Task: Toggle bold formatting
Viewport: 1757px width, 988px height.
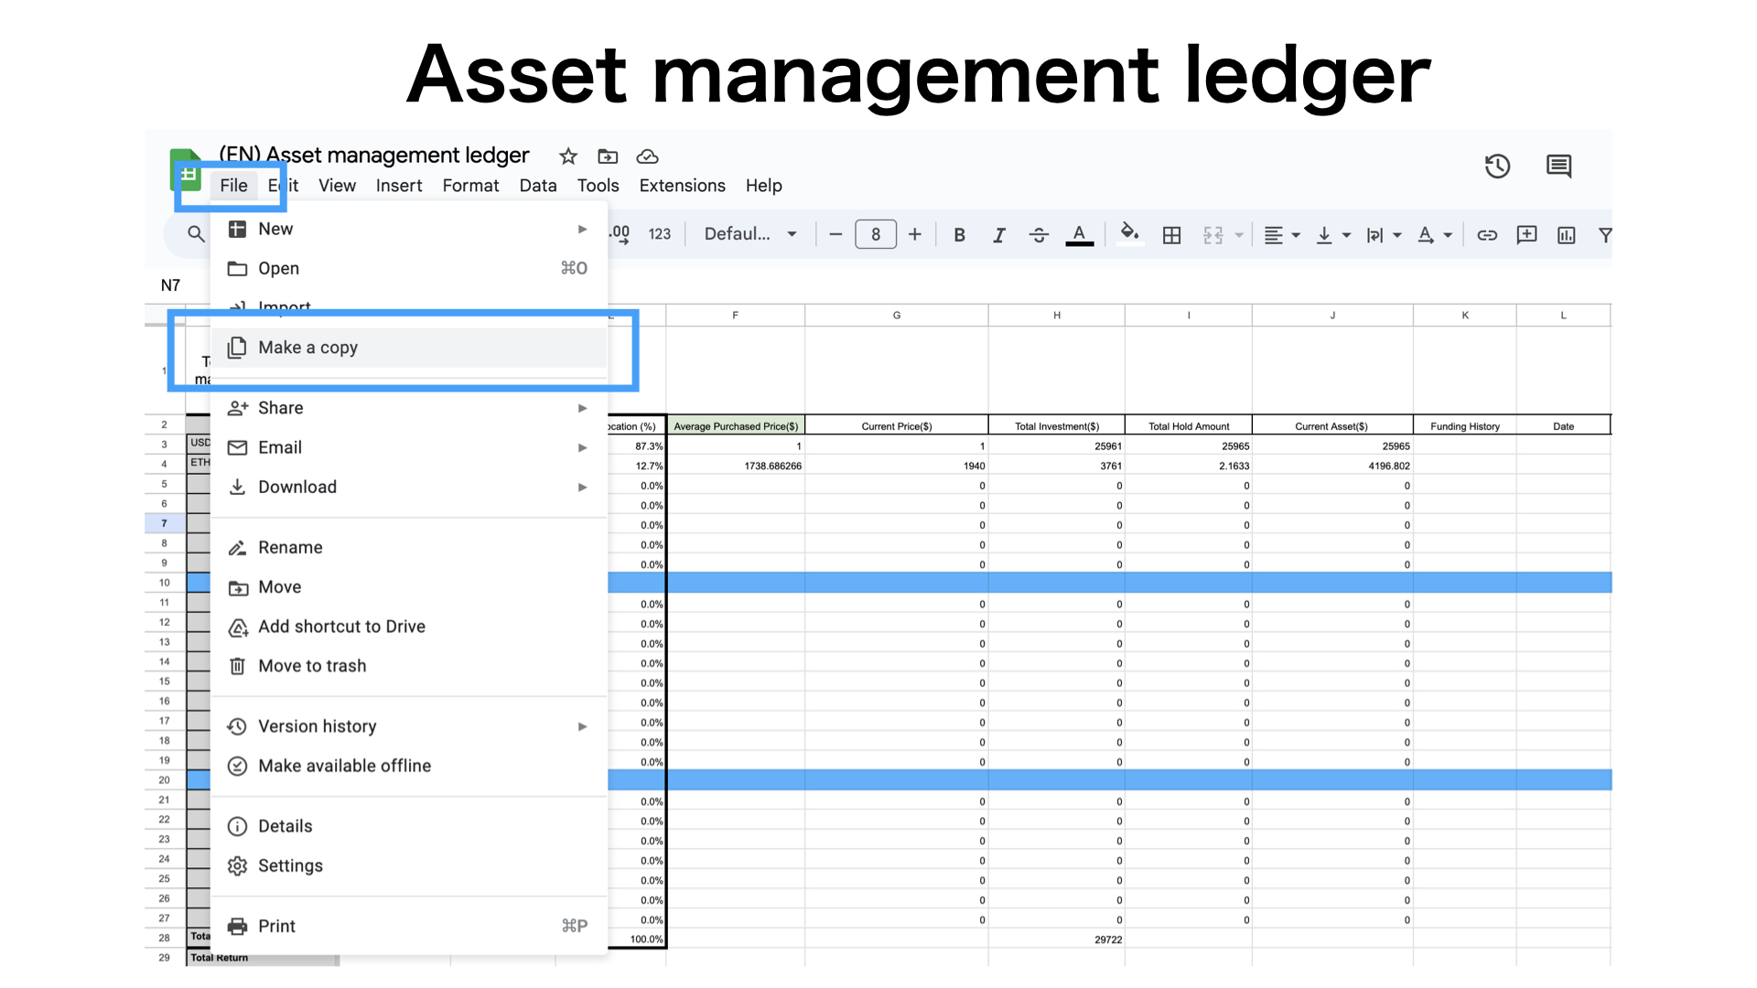Action: point(959,235)
